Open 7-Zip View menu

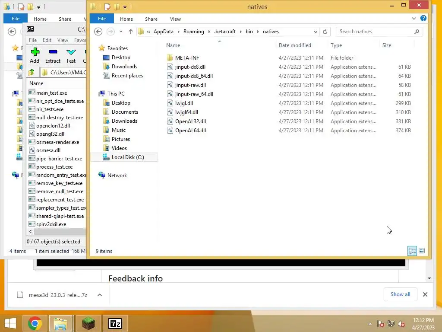(63, 40)
